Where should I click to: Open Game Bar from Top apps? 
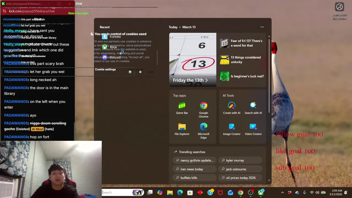coord(182,108)
